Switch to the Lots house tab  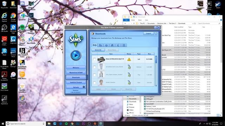112,45
